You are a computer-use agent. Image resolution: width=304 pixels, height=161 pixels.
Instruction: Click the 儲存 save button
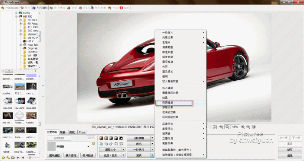pyautogui.click(x=290, y=150)
